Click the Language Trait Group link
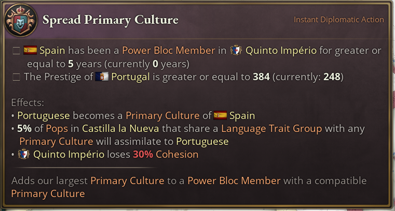Viewport: 395px width, 211px height. (271, 128)
